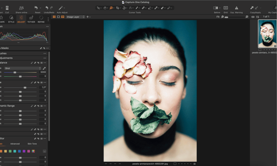The height and width of the screenshot is (166, 277).
Task: Open the add layer plus dropdown
Action: point(88,17)
